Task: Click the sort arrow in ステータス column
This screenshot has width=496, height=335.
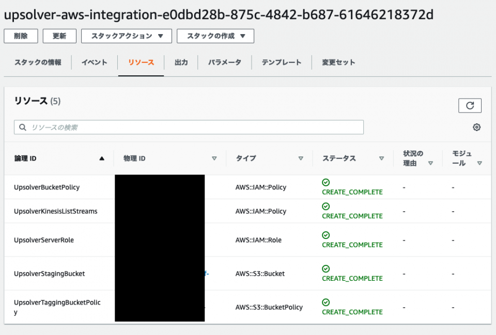Action: (381, 158)
